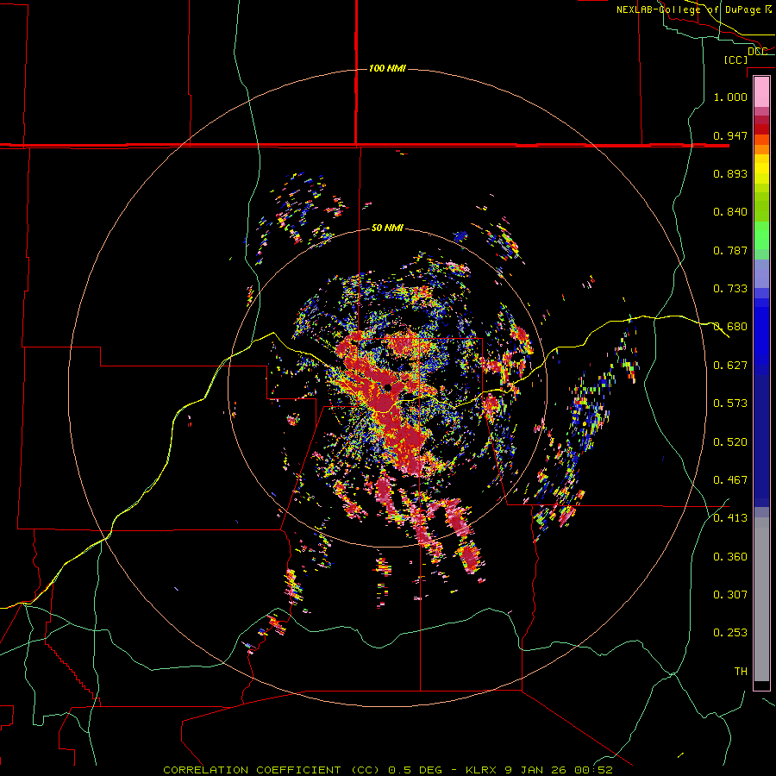
Task: Click the 0.413 legend value
Action: 730,518
